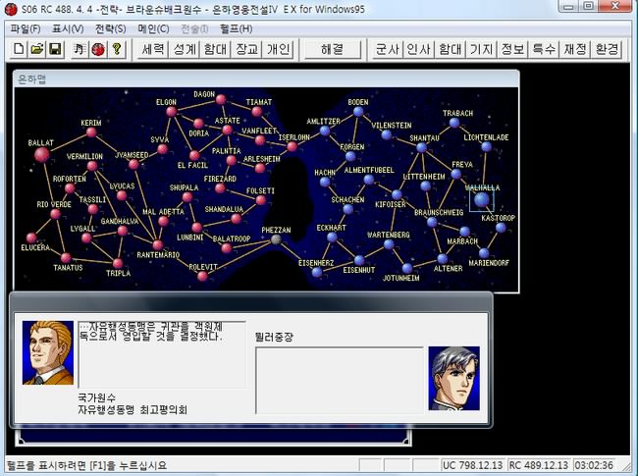This screenshot has width=638, height=476.
Task: Select the TRABACH star system
Action: 454,123
